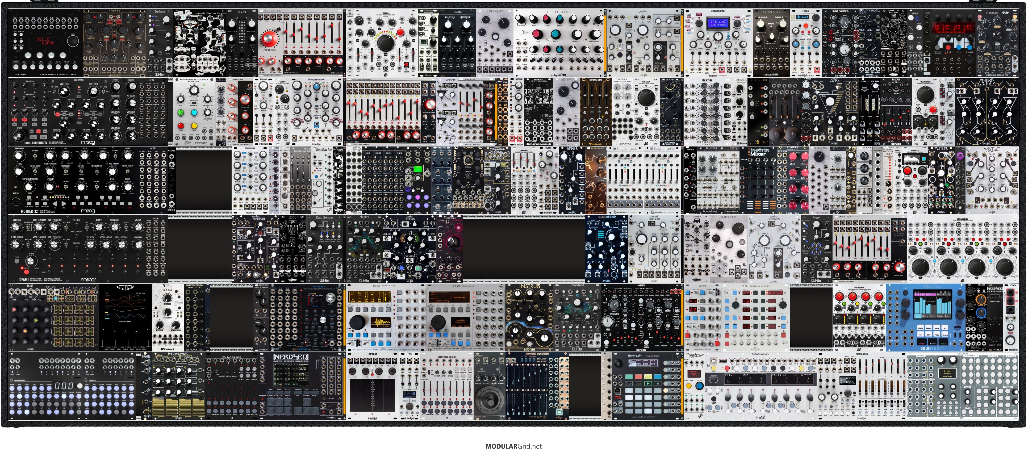Screen dimensions: 1028x452
Task: Select the Prism module
Action: click(817, 249)
